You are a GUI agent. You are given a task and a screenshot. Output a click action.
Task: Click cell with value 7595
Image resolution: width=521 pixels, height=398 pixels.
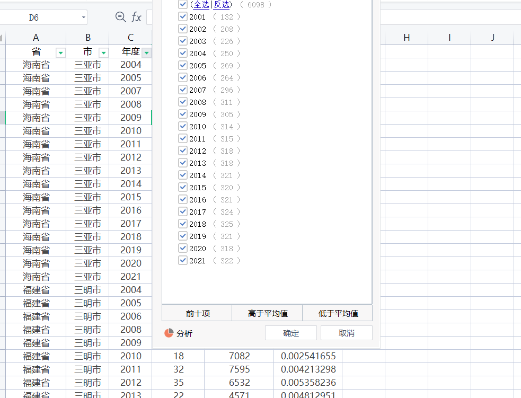(239, 369)
